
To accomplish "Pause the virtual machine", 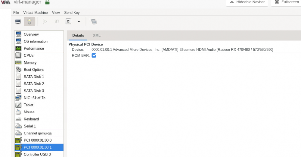I will (57, 21).
